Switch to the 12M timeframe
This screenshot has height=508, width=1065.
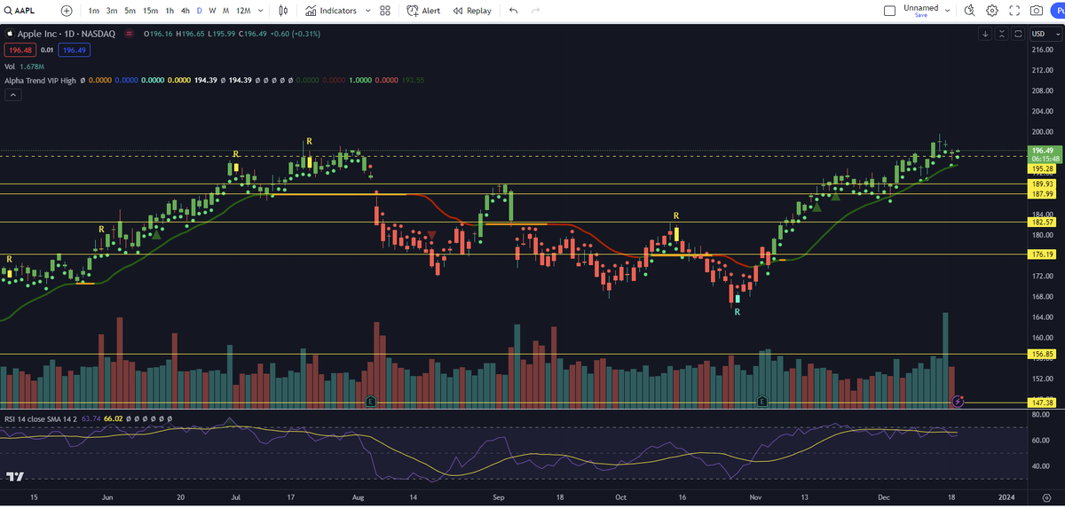(x=243, y=11)
